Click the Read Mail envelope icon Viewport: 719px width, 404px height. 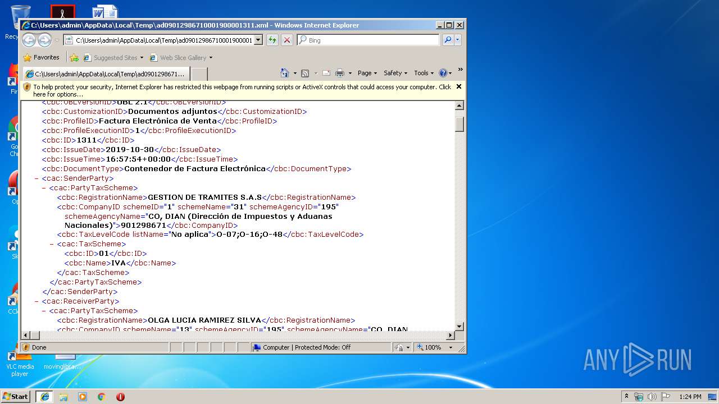[x=326, y=73]
